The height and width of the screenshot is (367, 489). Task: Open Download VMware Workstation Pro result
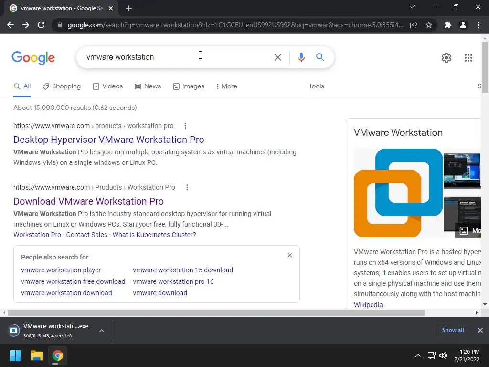click(x=88, y=201)
